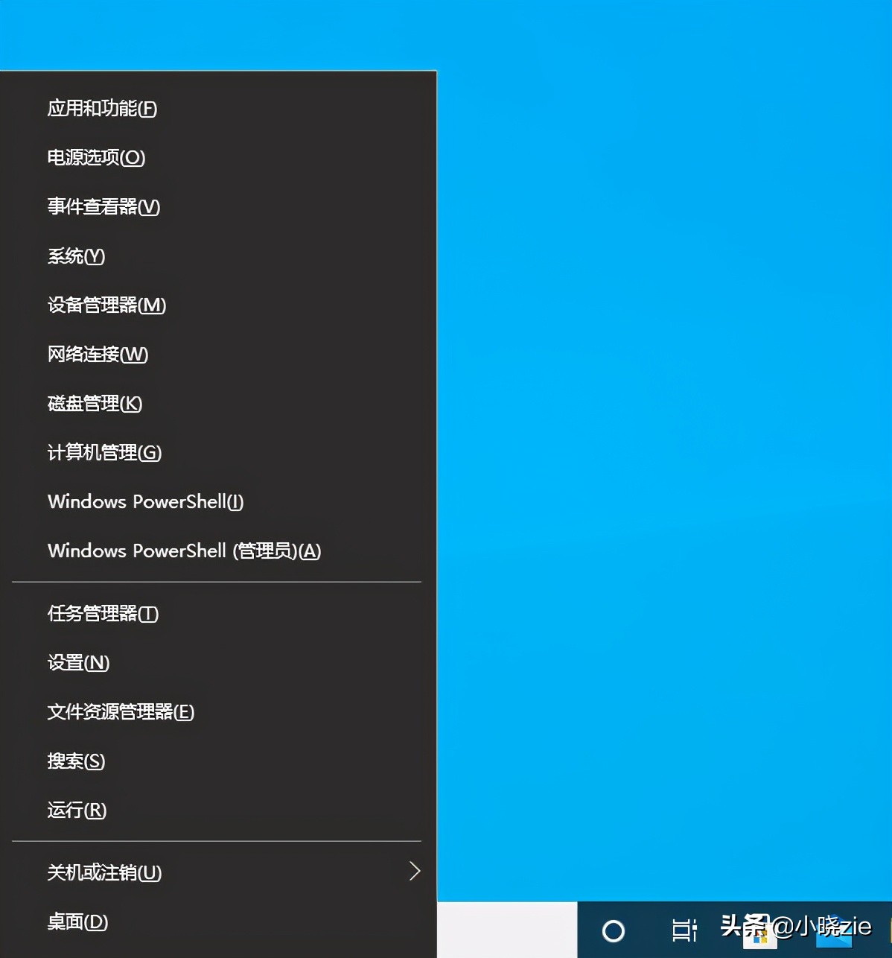
Task: Select 桌面 to show the desktop
Action: click(76, 921)
